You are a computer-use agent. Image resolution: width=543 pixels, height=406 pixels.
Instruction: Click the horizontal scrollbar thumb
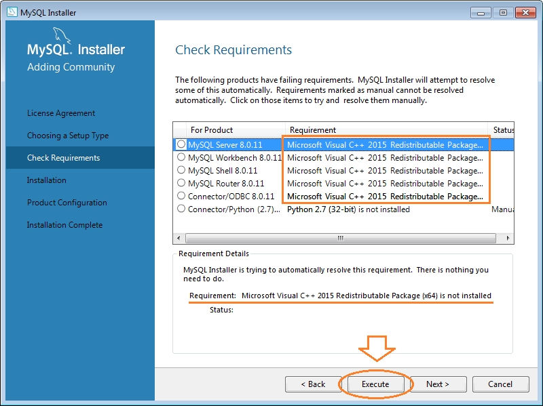coord(341,238)
